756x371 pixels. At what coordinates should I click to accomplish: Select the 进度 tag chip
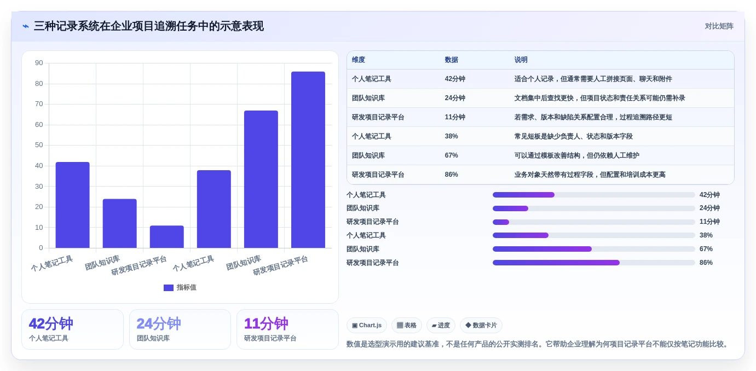pos(441,326)
